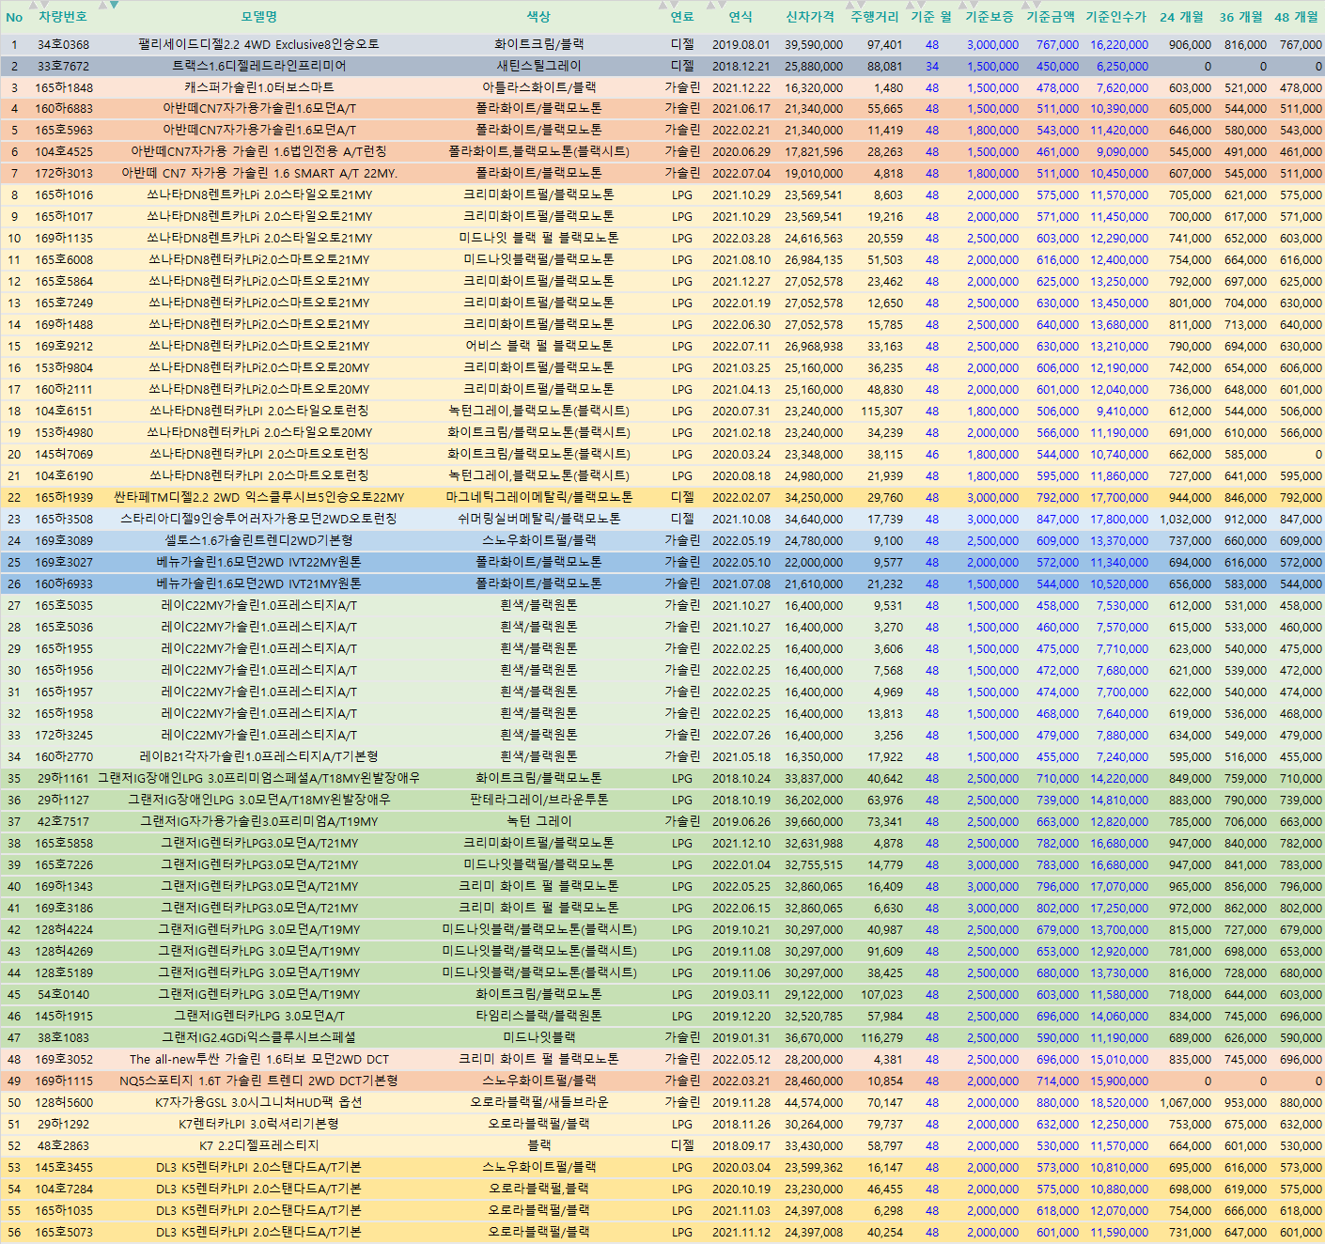This screenshot has height=1244, width=1325.
Task: Click the K7자가용GSL 3.0 model cell
Action: pyautogui.click(x=258, y=1102)
